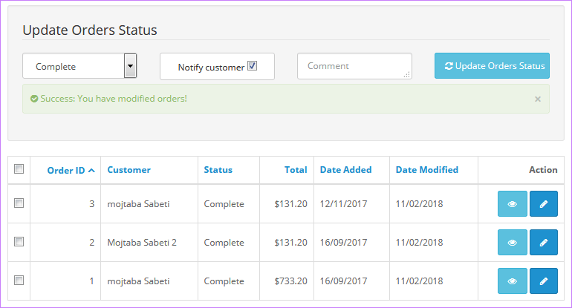View order 3 with the eye icon

click(513, 203)
